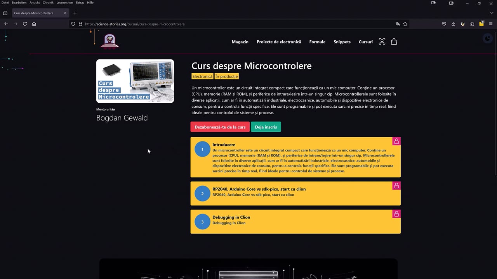Click the alien UFO site logo
Viewport: 497px width, 279px height.
tap(109, 41)
